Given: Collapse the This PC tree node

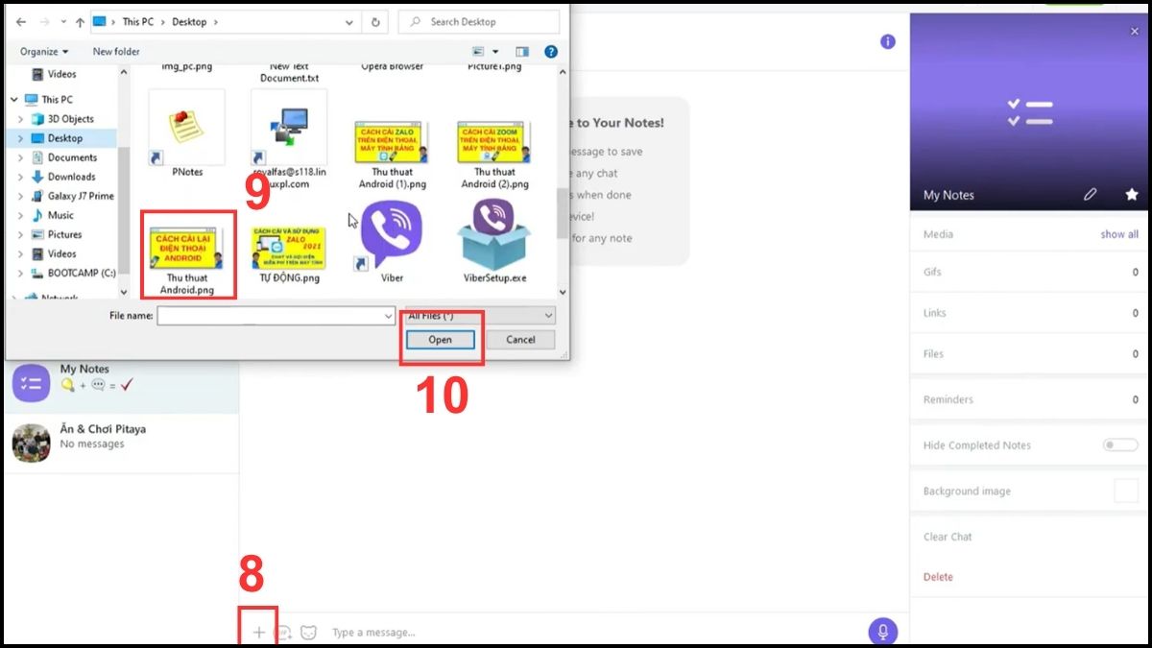Looking at the screenshot, I should pos(14,99).
